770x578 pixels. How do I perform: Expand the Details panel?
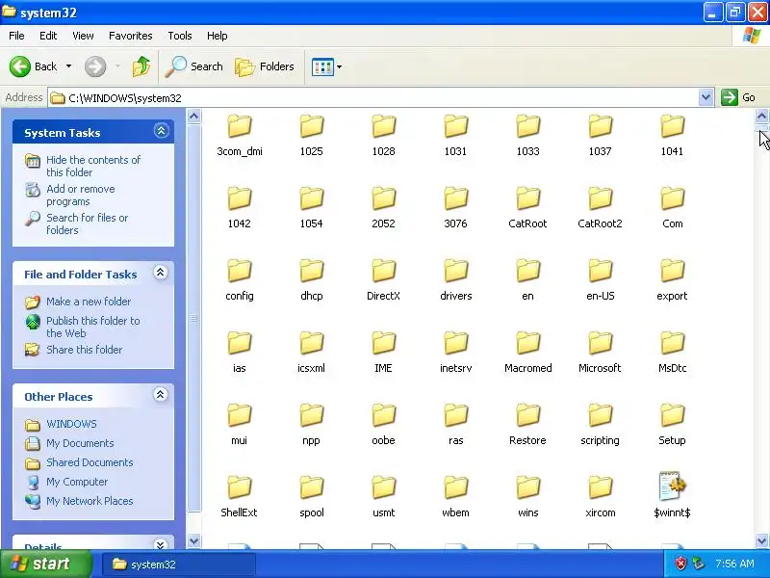161,544
